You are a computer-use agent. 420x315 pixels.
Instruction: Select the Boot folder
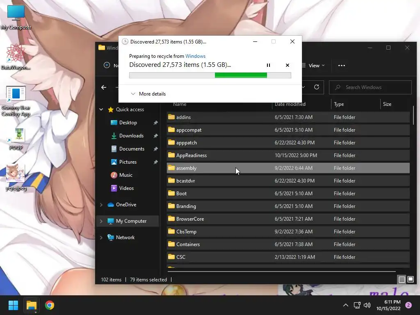click(x=288, y=194)
